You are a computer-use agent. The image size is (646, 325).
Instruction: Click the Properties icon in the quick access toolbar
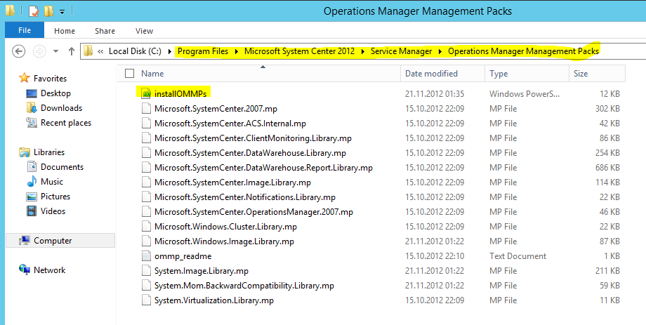33,11
